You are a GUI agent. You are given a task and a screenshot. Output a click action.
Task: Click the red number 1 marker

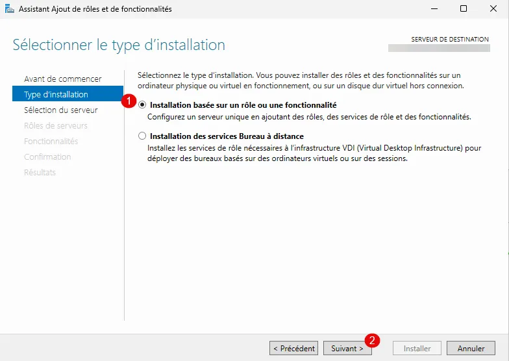coord(129,101)
